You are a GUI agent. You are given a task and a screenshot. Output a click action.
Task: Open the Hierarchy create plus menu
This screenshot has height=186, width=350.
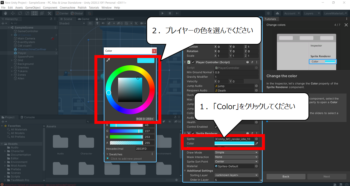4,23
